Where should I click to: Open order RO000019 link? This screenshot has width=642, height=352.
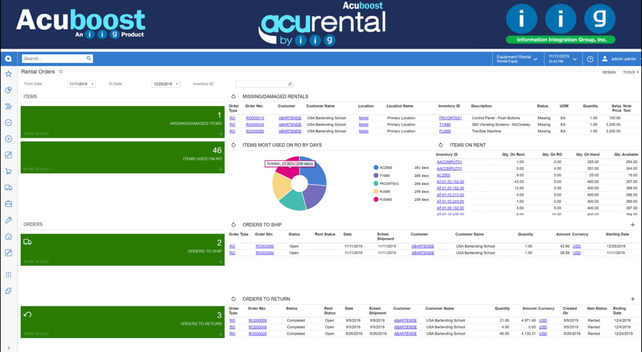point(255,118)
